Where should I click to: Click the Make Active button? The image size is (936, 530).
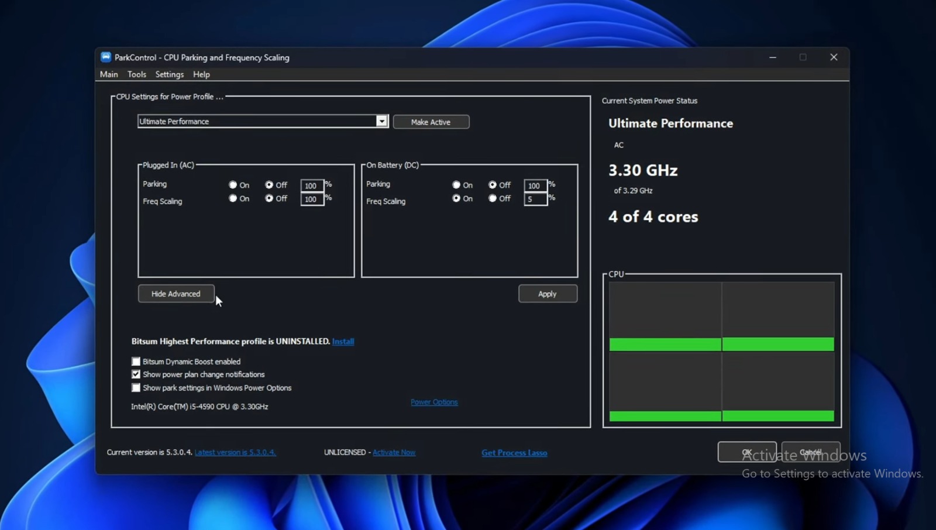point(431,122)
